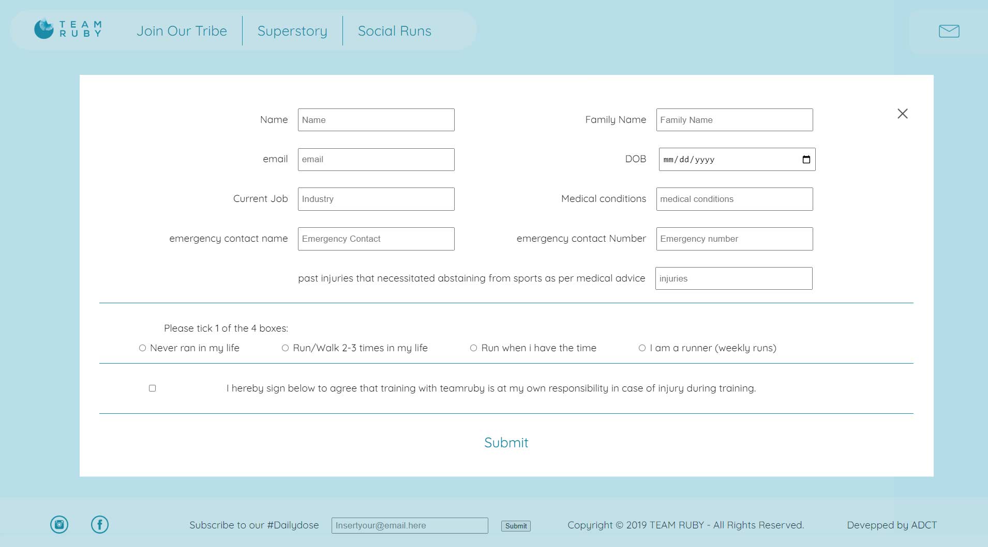
Task: Close the registration form with X
Action: pyautogui.click(x=902, y=114)
